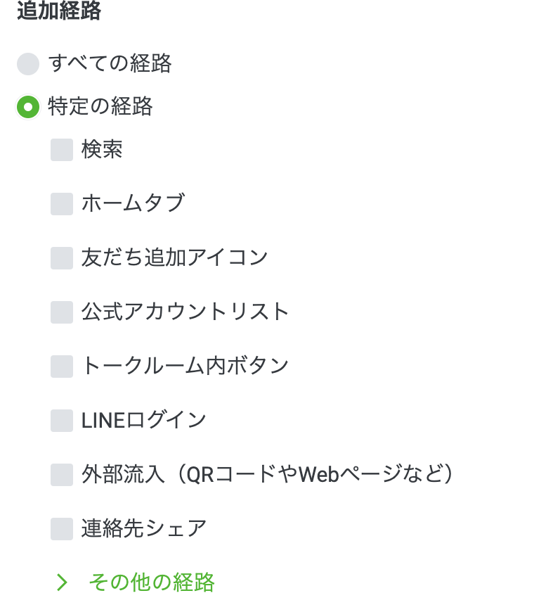Enable the ホームタブ checkbox
The width and height of the screenshot is (534, 605).
[62, 204]
